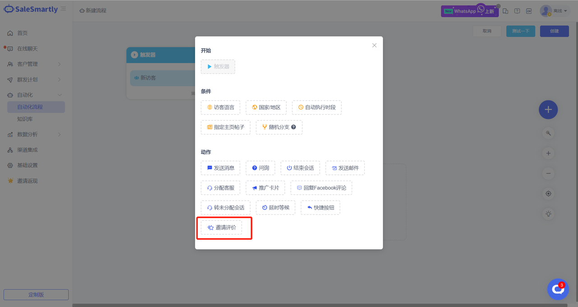Viewport: 578px width, 307px height.
Task: Switch language via CN icon
Action: 529,11
